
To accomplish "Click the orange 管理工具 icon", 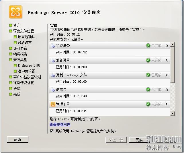I will [x=53, y=104].
